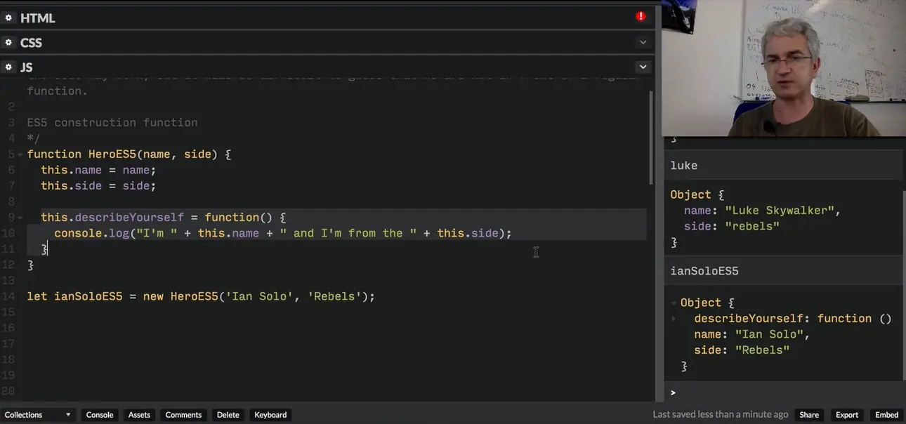Open the Collections dropdown
The width and height of the screenshot is (906, 424).
38,415
